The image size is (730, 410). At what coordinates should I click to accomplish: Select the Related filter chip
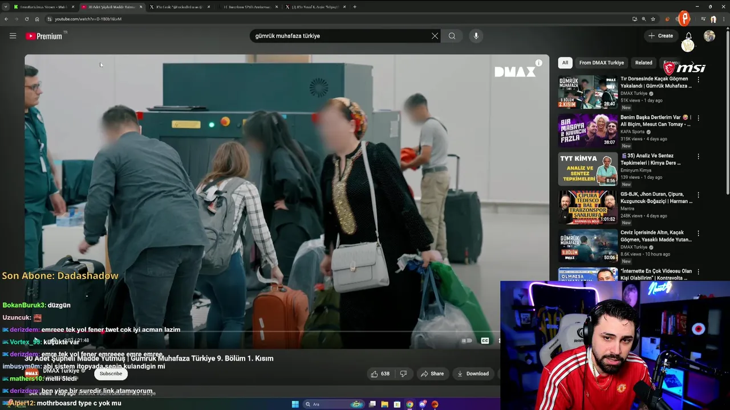(x=643, y=63)
